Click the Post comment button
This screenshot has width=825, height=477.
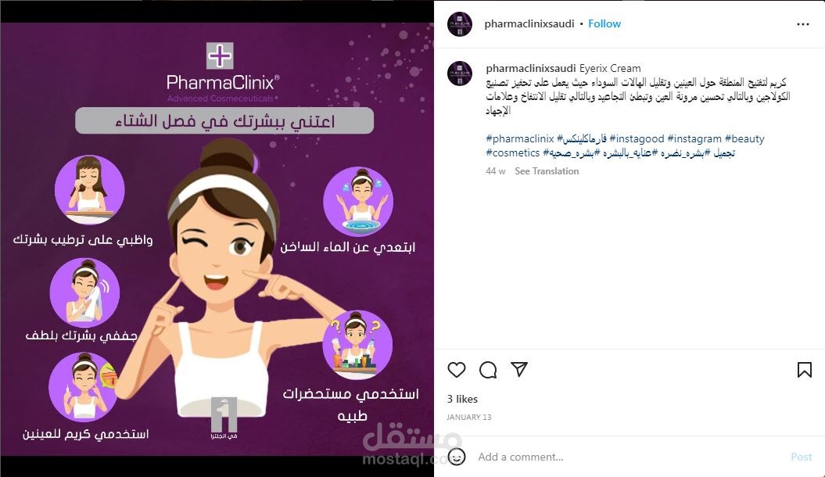(x=801, y=457)
